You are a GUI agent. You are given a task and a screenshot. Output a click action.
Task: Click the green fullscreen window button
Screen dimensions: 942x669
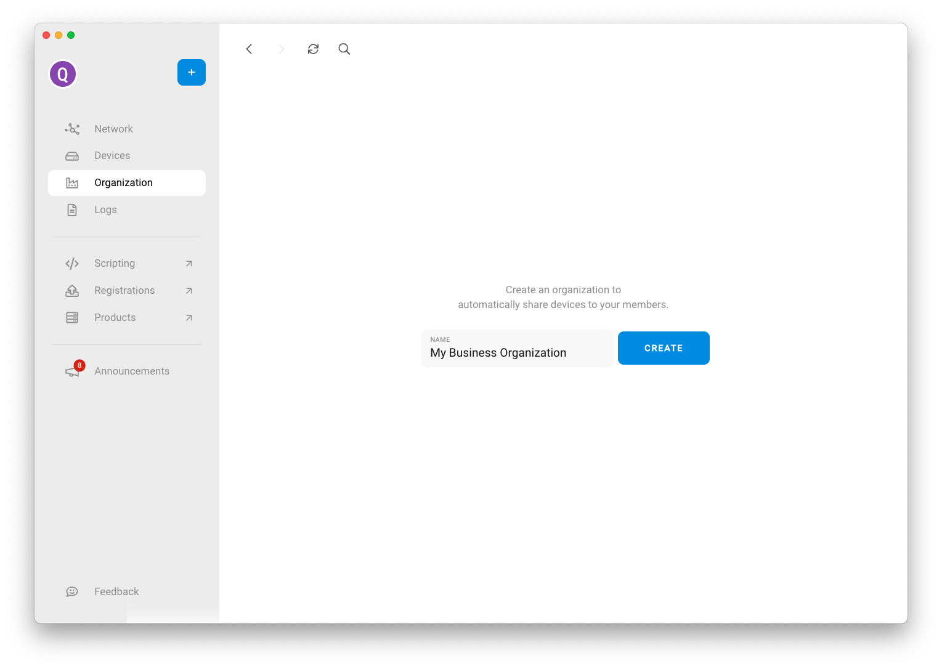71,35
